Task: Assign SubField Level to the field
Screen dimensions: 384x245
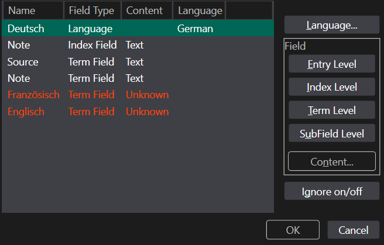Action: 331,133
